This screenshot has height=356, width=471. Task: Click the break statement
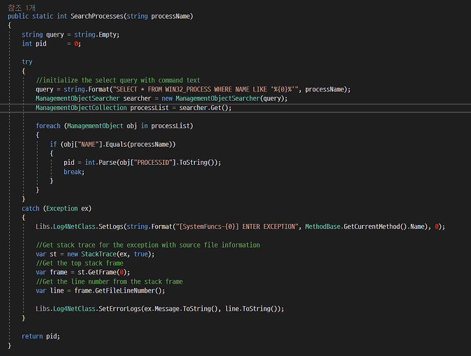pos(74,172)
